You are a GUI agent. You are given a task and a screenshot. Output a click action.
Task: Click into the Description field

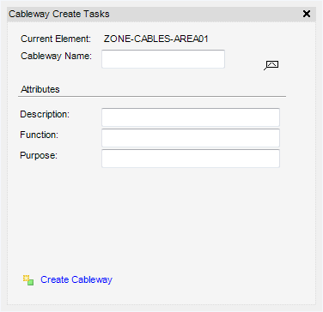pos(191,117)
